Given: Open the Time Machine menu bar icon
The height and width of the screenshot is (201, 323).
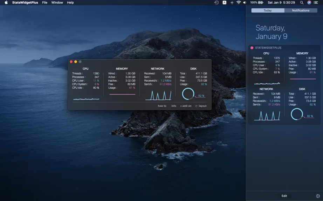Looking at the screenshot, I should point(217,2).
